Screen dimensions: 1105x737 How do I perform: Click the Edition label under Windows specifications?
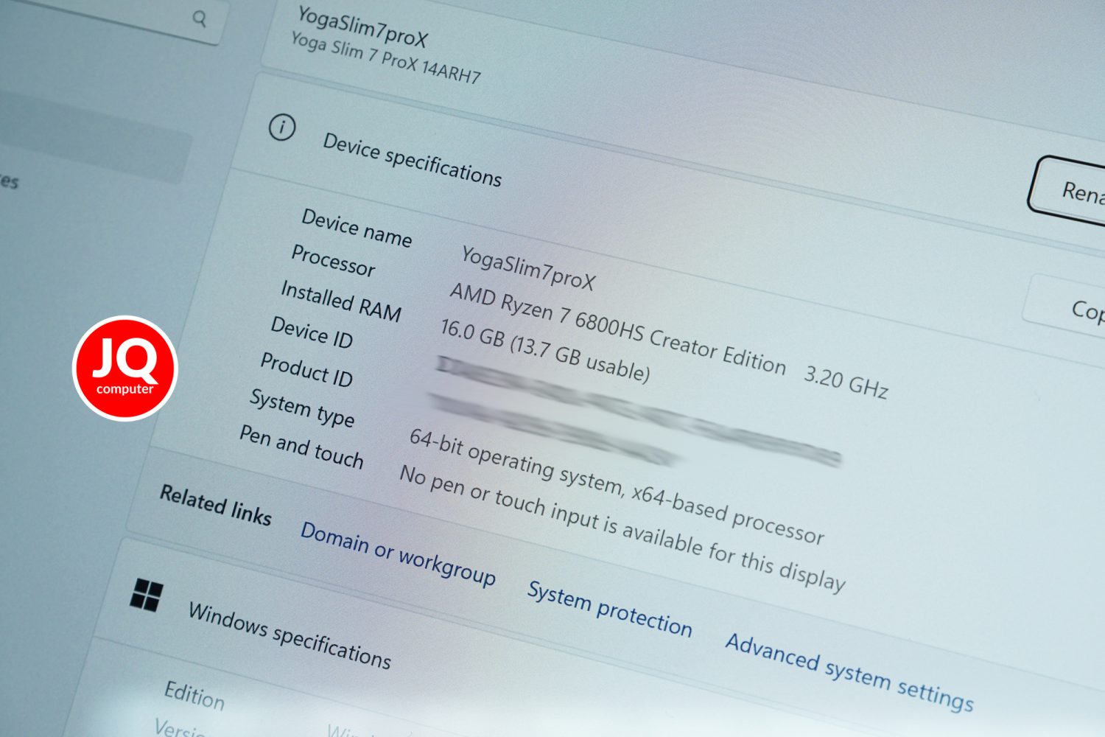[194, 695]
